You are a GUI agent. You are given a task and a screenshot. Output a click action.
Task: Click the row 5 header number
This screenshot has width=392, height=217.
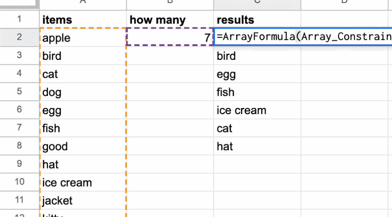point(19,92)
